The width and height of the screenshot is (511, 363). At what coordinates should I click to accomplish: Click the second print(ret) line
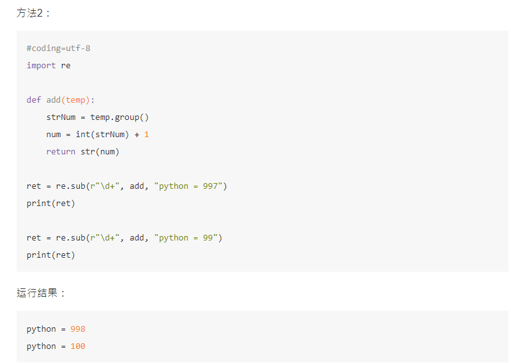pos(51,255)
